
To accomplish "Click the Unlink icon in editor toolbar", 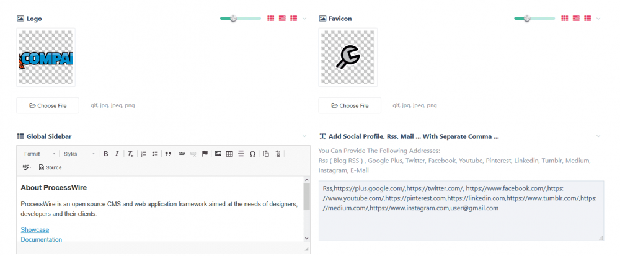I will (193, 154).
